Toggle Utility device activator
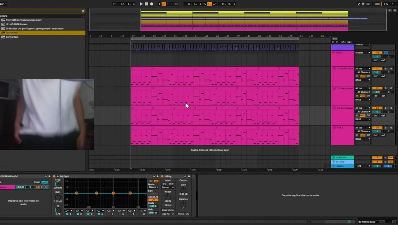The height and width of the screenshot is (225, 398). [x=162, y=176]
